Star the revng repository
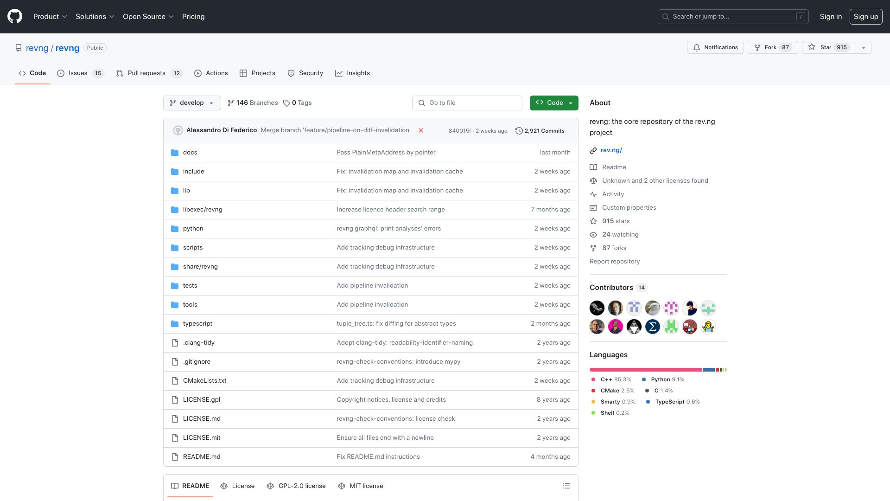This screenshot has height=501, width=890. (x=828, y=47)
